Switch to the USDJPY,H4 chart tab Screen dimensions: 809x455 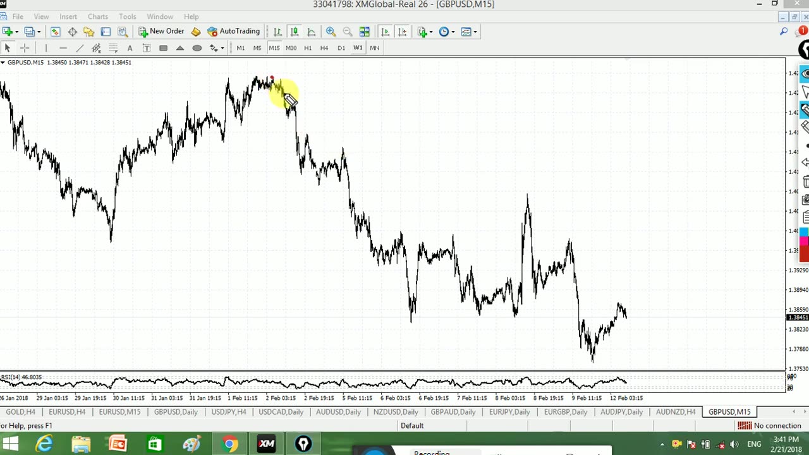click(x=229, y=412)
